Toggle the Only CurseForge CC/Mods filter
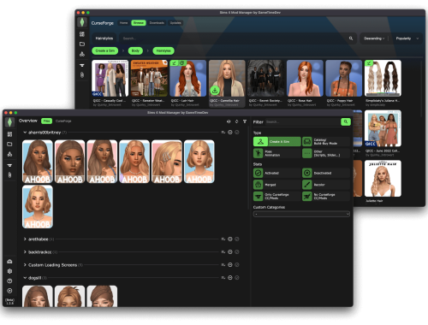428x325 pixels. pyautogui.click(x=277, y=197)
